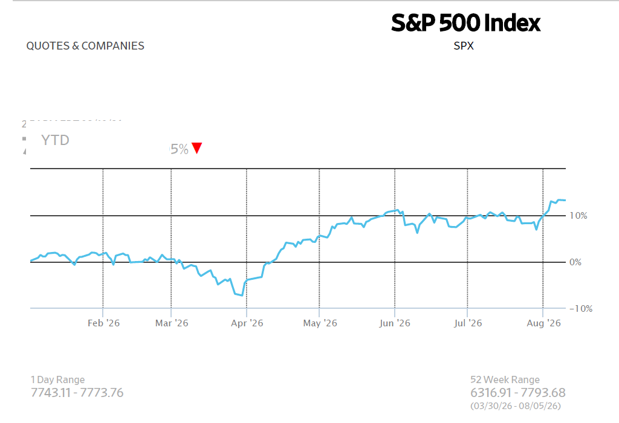Image resolution: width=619 pixels, height=423 pixels.
Task: Click the red down-triangle change indicator
Action: click(196, 148)
